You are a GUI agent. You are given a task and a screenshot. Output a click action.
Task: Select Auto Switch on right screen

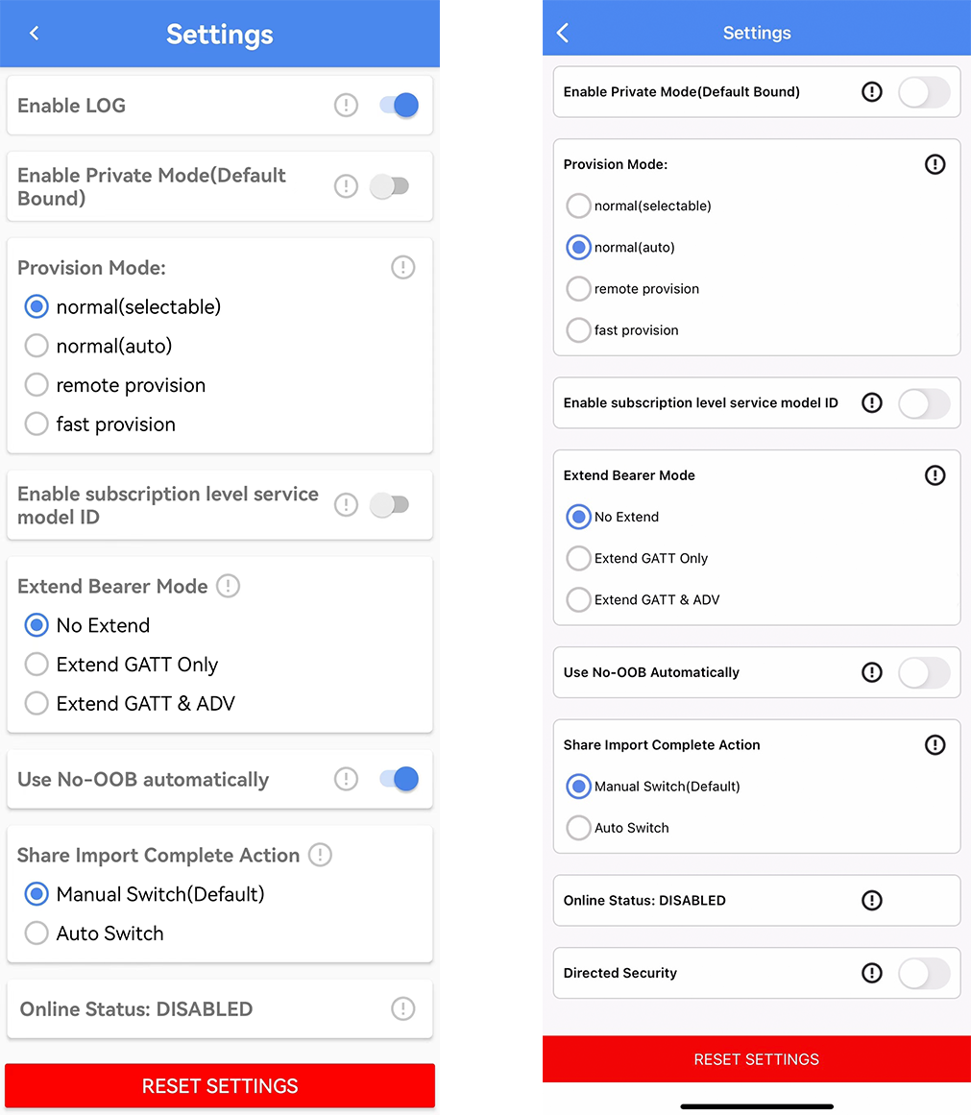(578, 828)
